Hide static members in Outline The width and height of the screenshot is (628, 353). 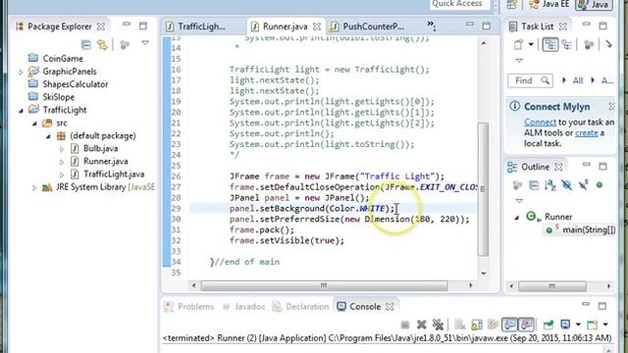(583, 185)
